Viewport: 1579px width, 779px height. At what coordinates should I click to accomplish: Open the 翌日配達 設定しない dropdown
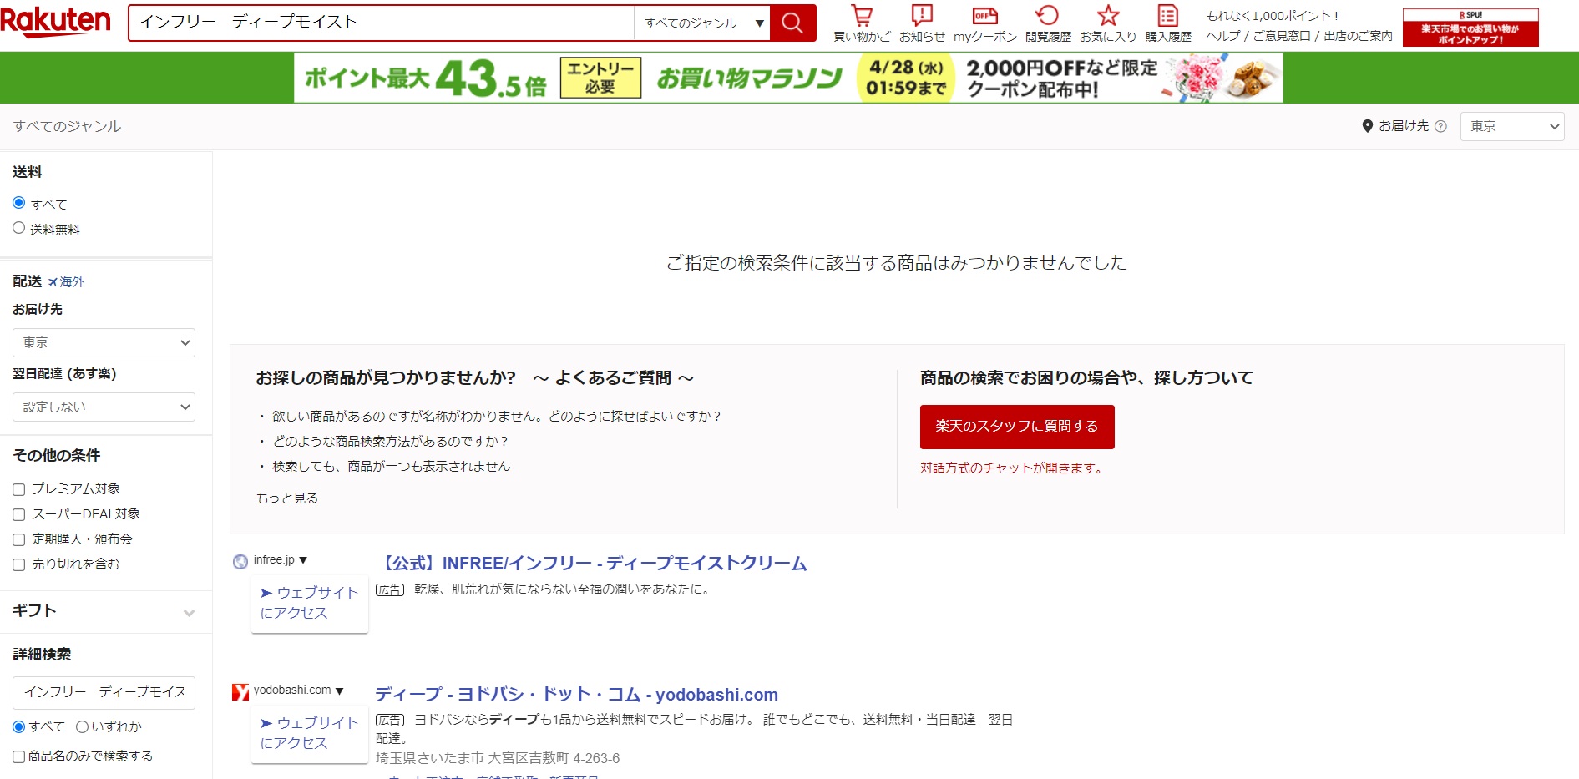coord(104,407)
